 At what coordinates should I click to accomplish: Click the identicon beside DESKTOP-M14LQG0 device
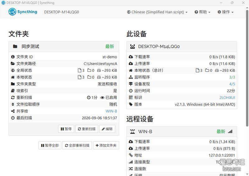[133, 47]
